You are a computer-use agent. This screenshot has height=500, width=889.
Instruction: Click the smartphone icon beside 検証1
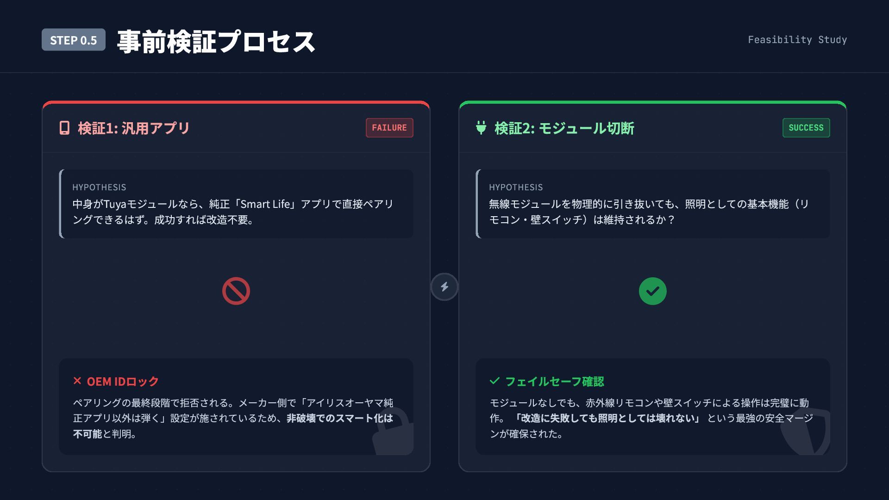[64, 128]
